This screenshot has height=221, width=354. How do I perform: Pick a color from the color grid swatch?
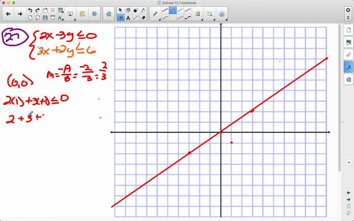pos(198,13)
